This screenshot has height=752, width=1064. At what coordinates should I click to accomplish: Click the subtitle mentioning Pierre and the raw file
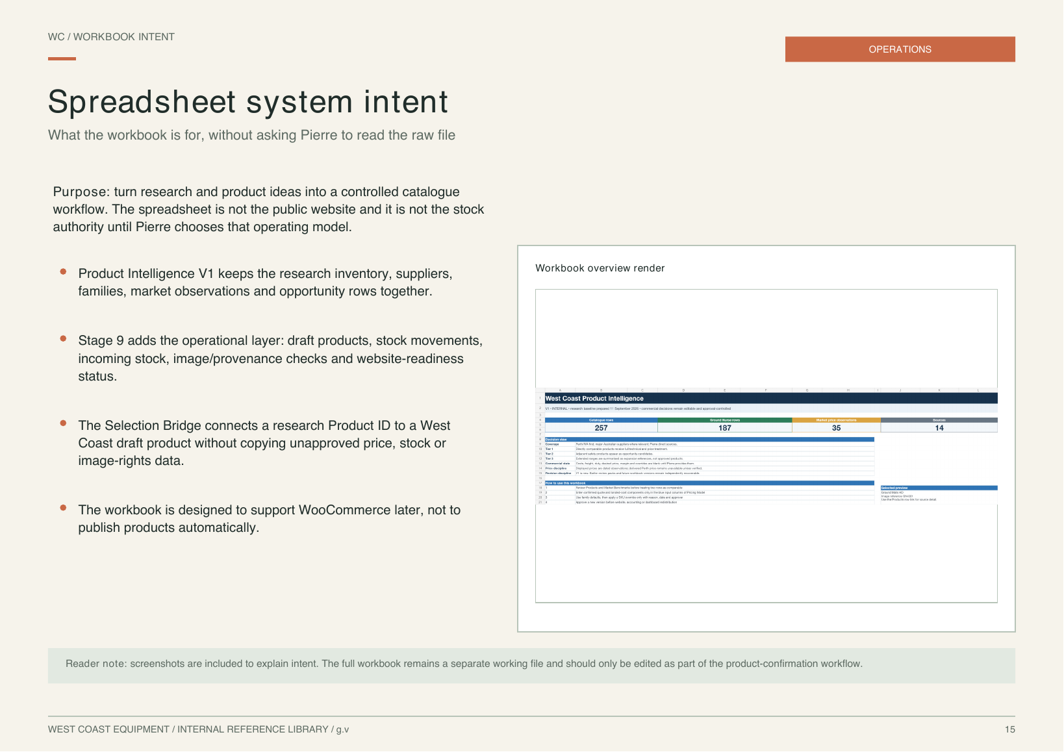[252, 135]
